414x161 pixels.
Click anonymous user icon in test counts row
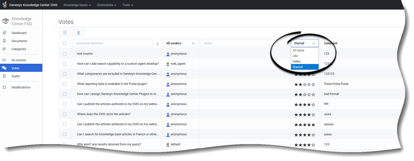point(168,54)
